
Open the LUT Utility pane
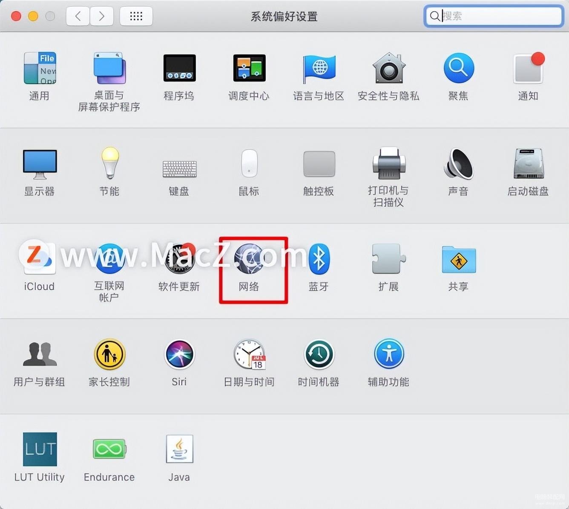[40, 449]
